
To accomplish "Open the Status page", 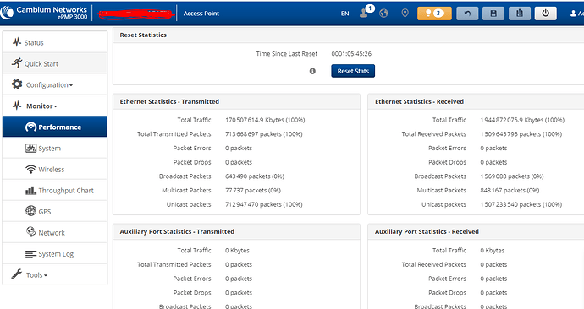I will 55,42.
